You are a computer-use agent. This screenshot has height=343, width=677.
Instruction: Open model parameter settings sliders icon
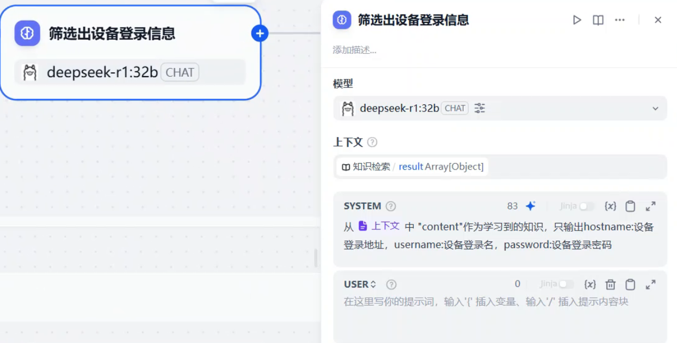(x=479, y=108)
